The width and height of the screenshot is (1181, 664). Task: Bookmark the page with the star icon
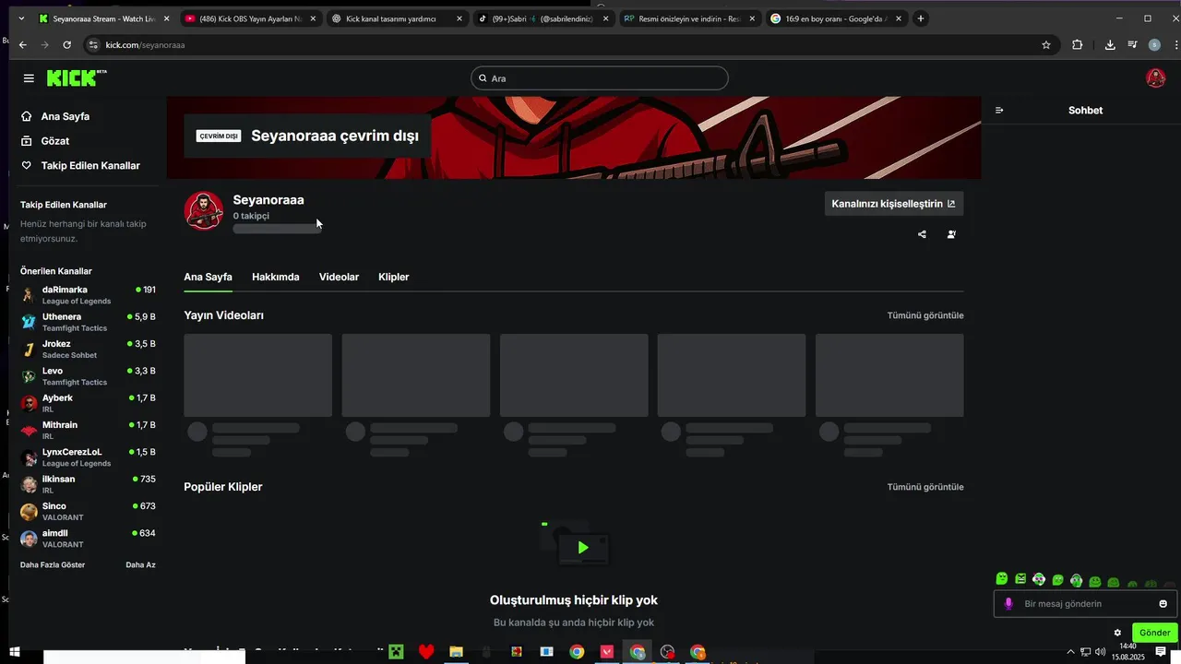coord(1045,44)
